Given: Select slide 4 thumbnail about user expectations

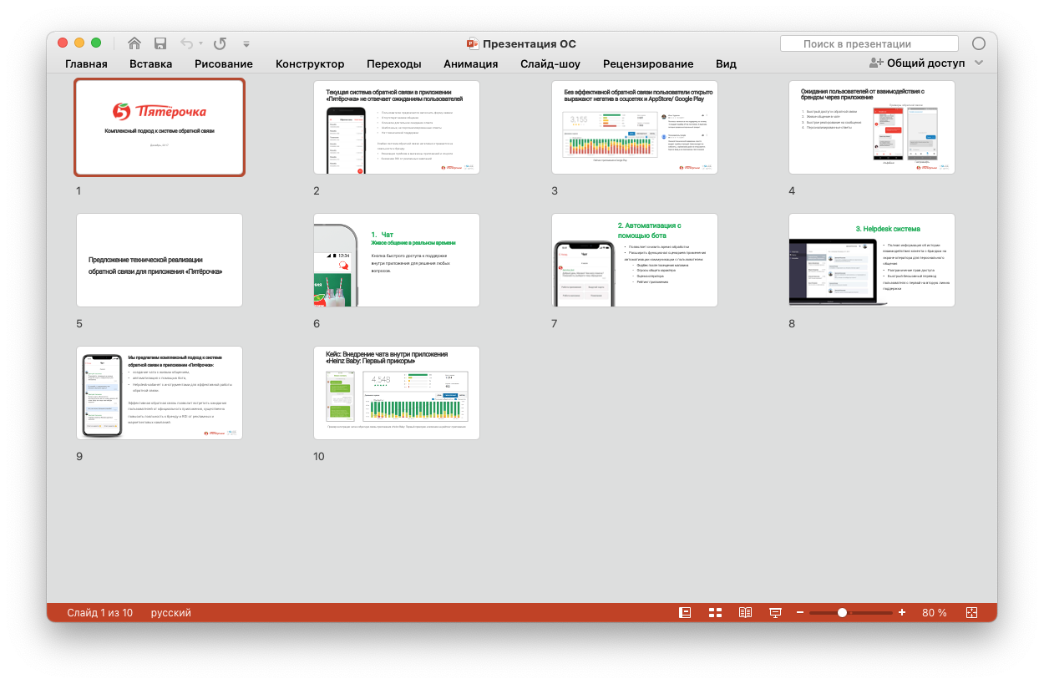Looking at the screenshot, I should (872, 127).
